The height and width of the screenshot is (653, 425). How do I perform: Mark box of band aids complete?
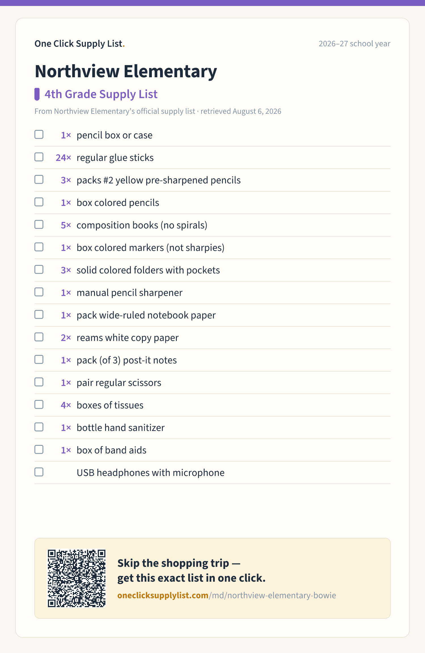pyautogui.click(x=39, y=449)
